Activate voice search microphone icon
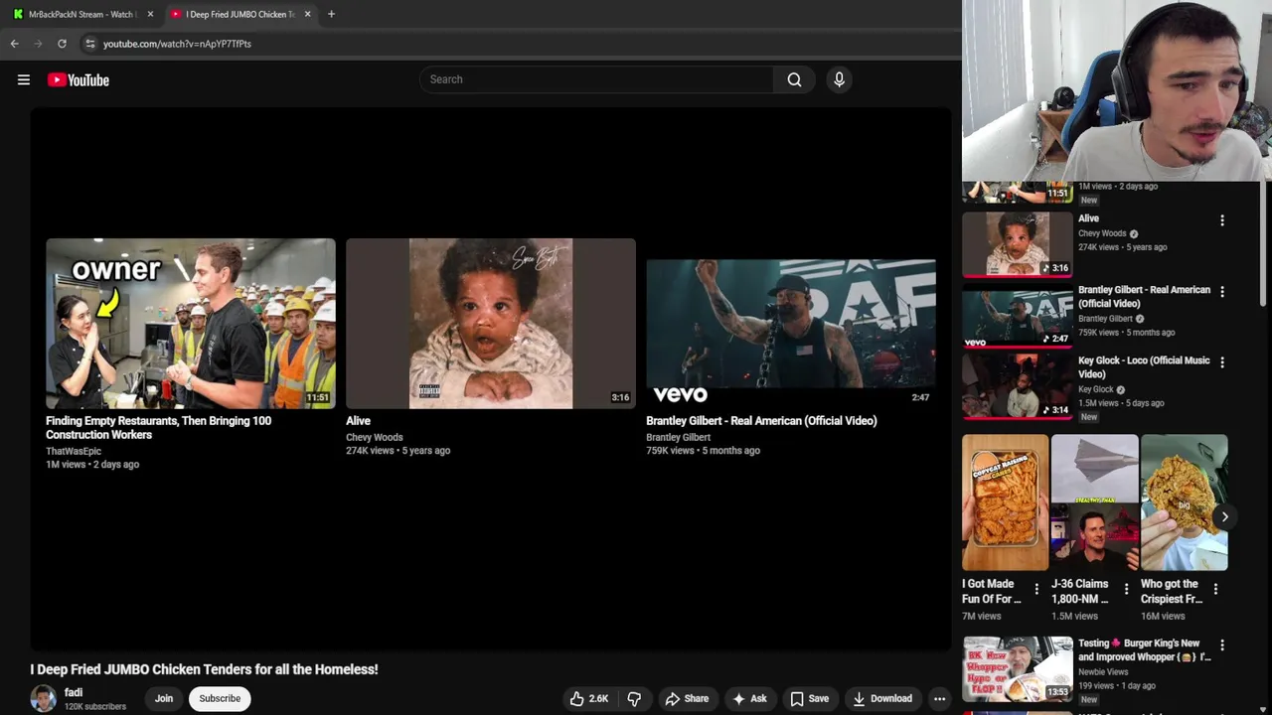The height and width of the screenshot is (715, 1272). point(839,79)
